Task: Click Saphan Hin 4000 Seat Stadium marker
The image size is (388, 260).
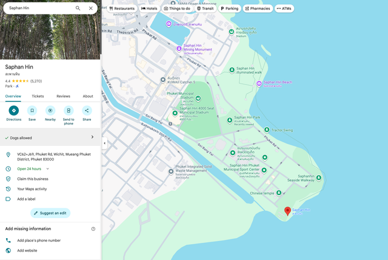Action: pos(175,113)
